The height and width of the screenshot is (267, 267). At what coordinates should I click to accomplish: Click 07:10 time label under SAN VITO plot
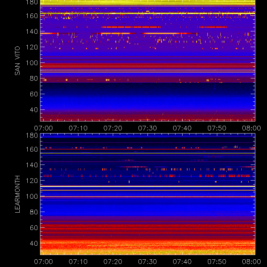[x=78, y=128]
